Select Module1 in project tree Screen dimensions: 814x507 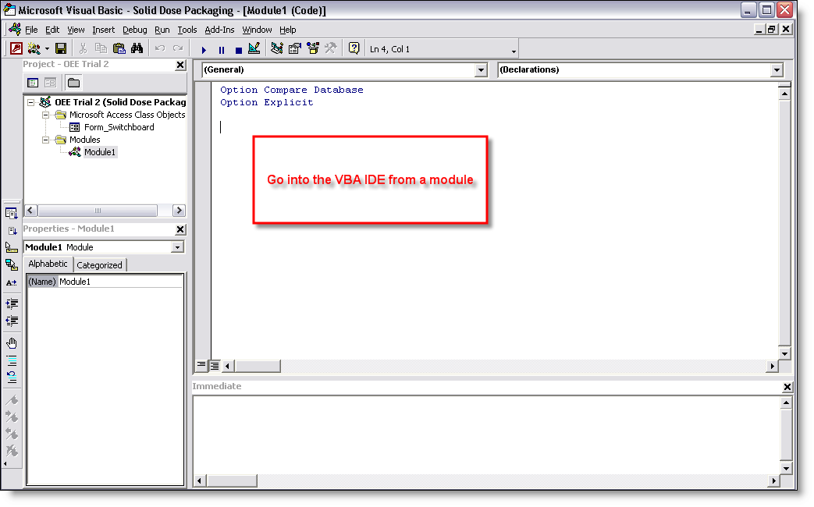coord(100,152)
